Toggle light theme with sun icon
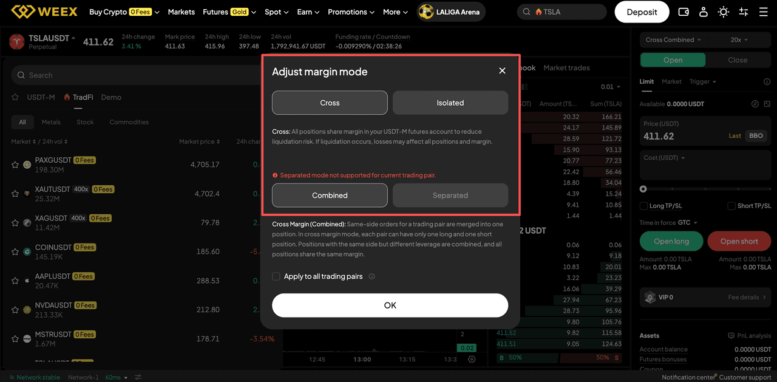Viewport: 777px width, 382px height. pyautogui.click(x=723, y=12)
